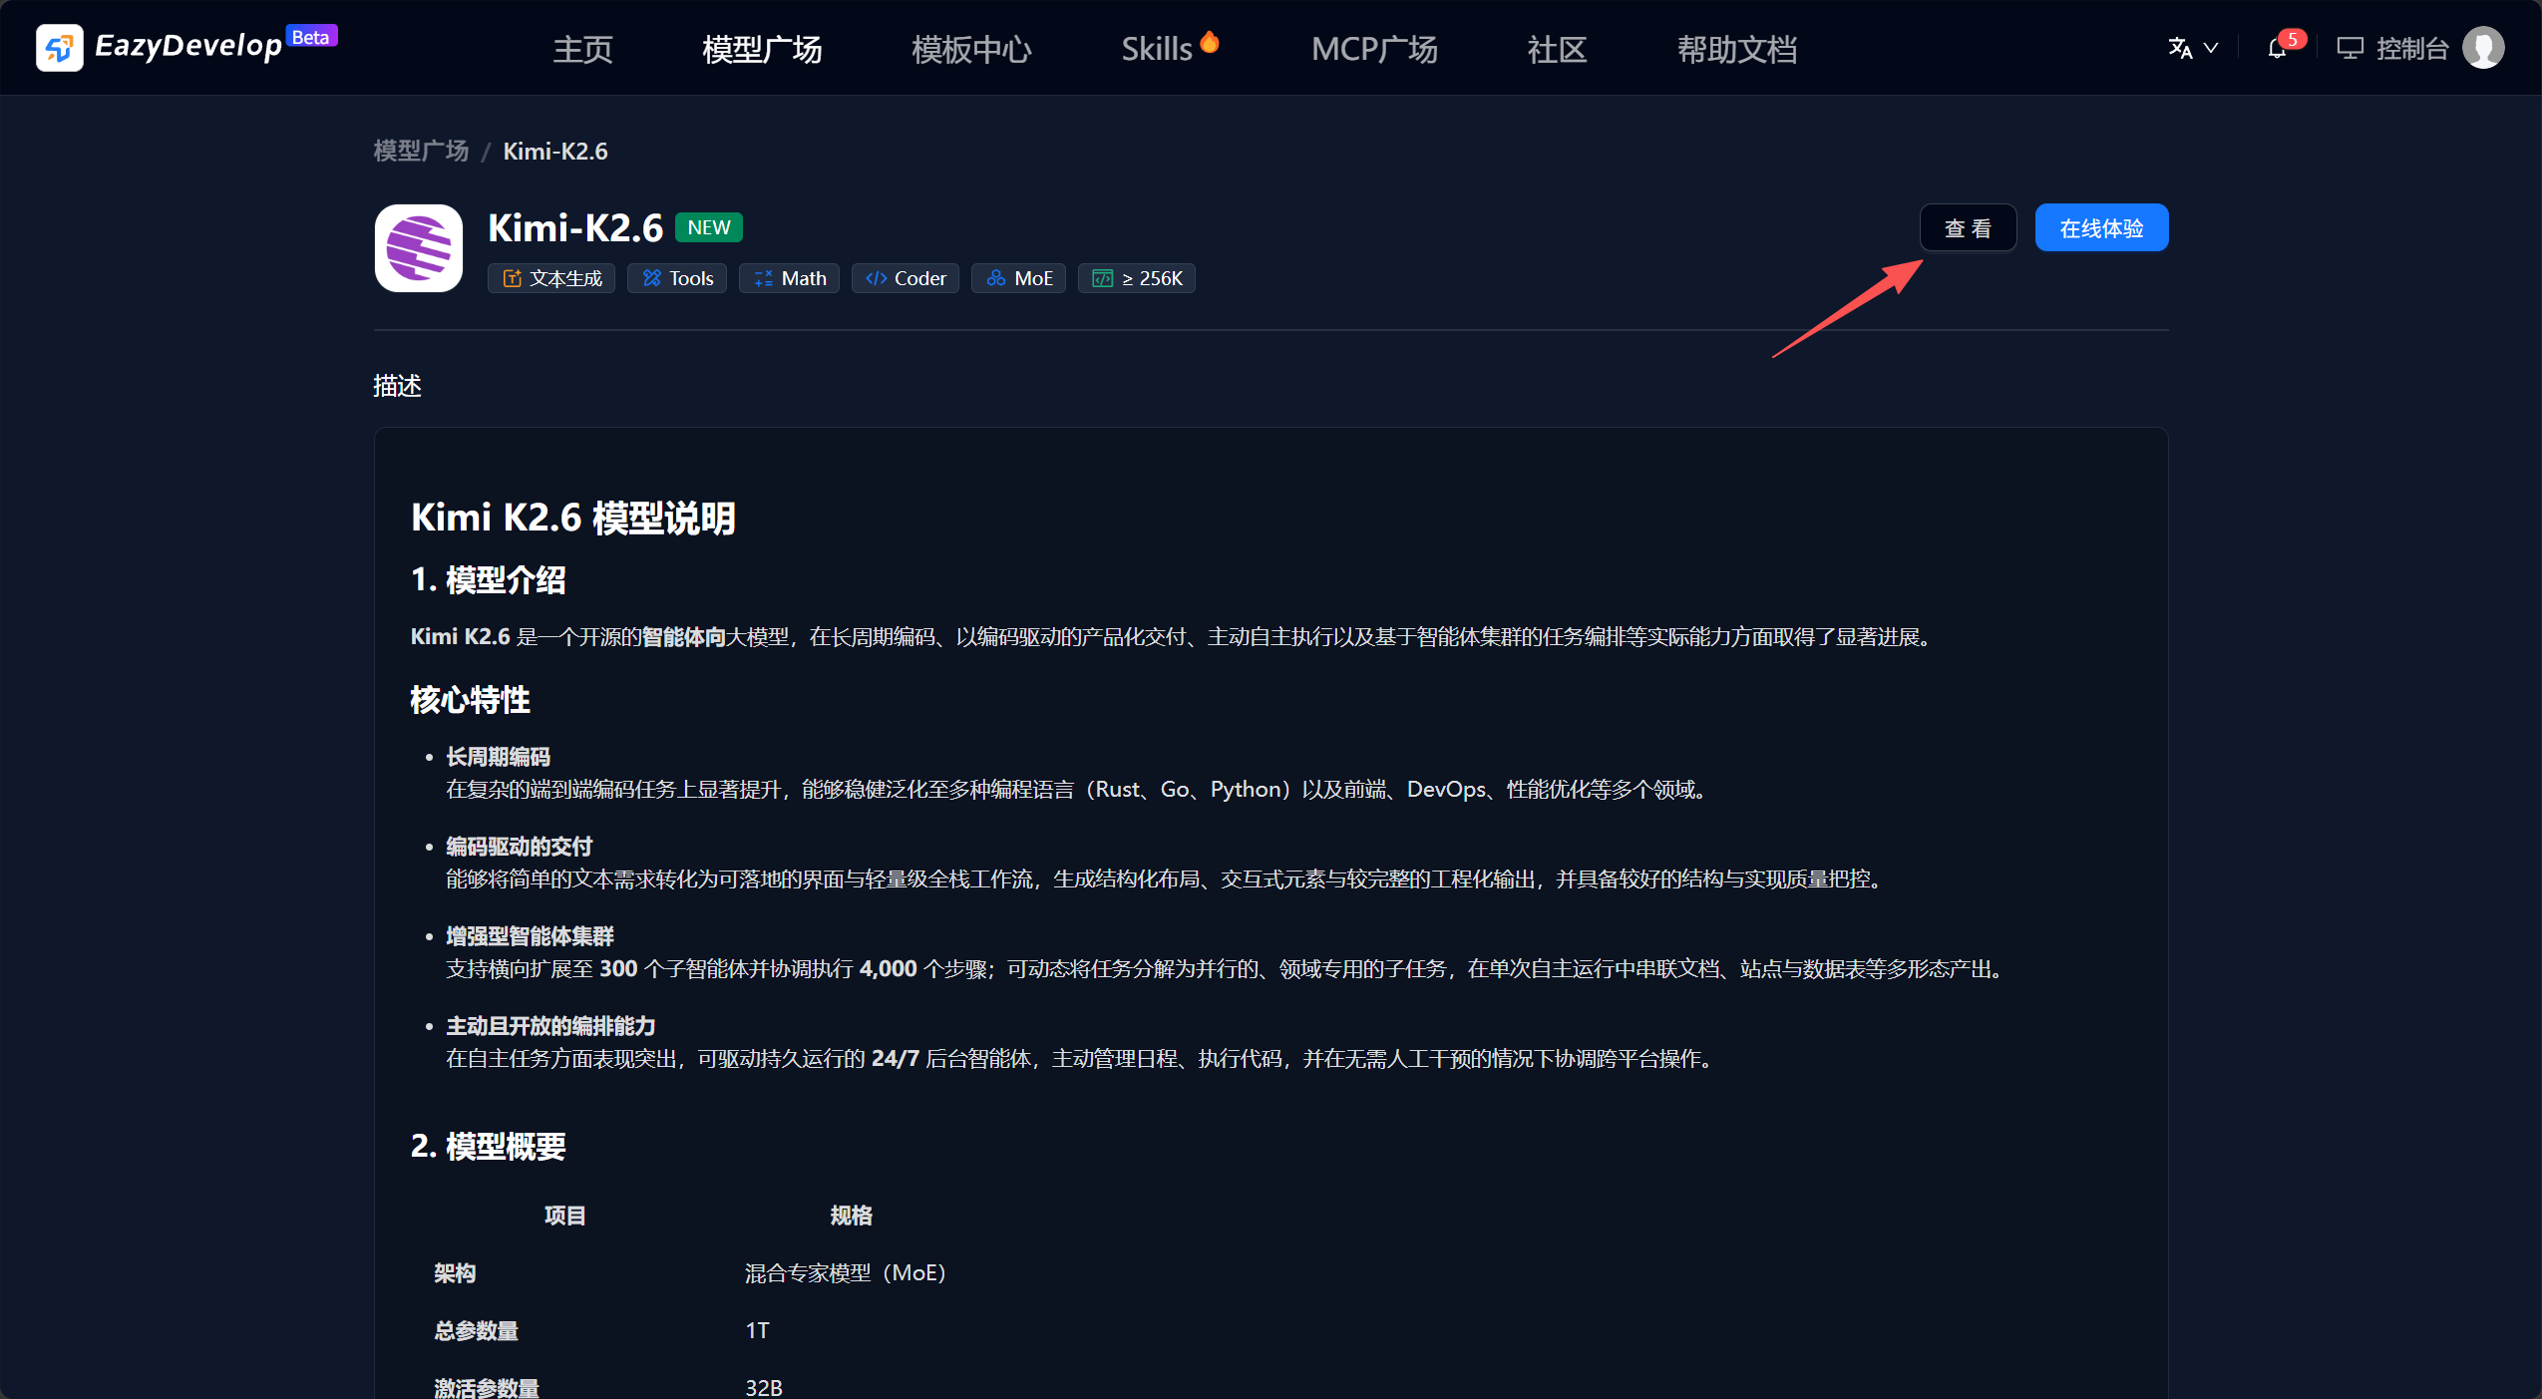Click the 总参数量 table cell

(x=476, y=1331)
